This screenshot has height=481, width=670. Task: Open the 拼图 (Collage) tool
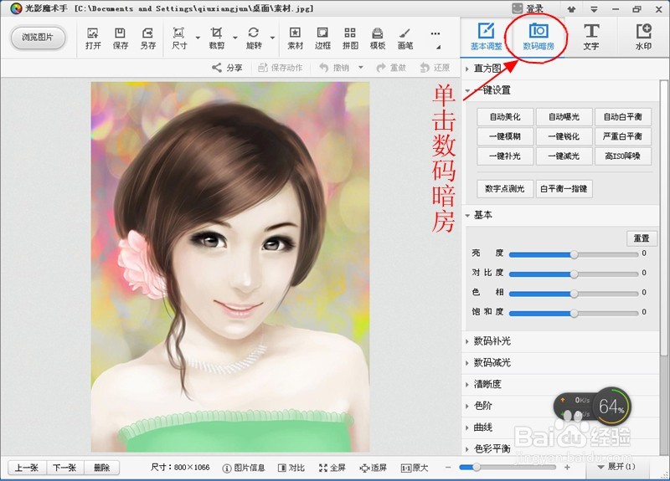point(350,38)
